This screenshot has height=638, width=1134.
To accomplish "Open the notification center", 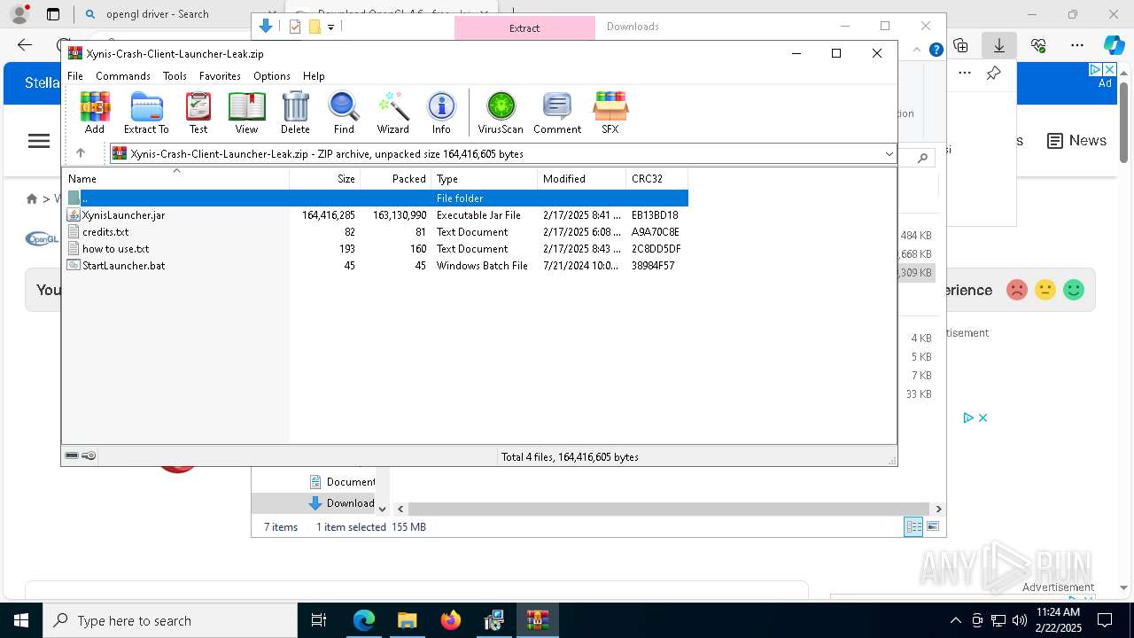I will (x=1105, y=620).
